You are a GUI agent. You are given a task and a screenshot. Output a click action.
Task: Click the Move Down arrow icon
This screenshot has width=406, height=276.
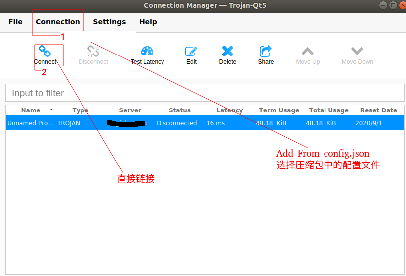[357, 51]
